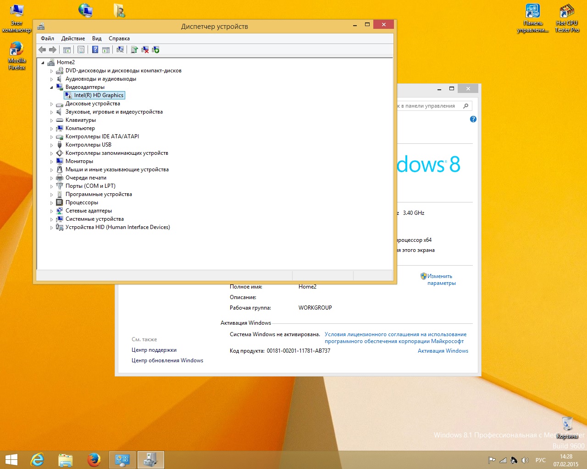Toggle the console tree pane toolbar icon

[x=67, y=49]
